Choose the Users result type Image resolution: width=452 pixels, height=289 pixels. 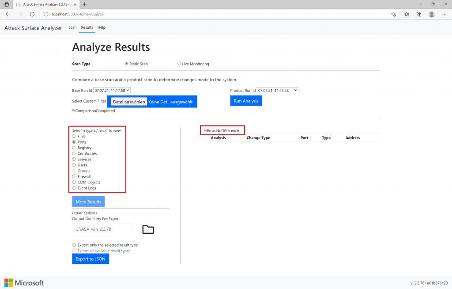point(74,165)
